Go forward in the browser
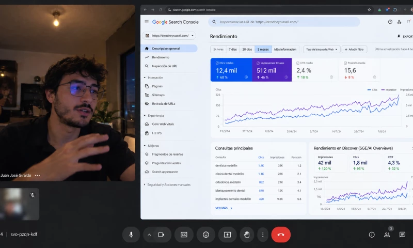The height and width of the screenshot is (248, 413). pyautogui.click(x=153, y=10)
